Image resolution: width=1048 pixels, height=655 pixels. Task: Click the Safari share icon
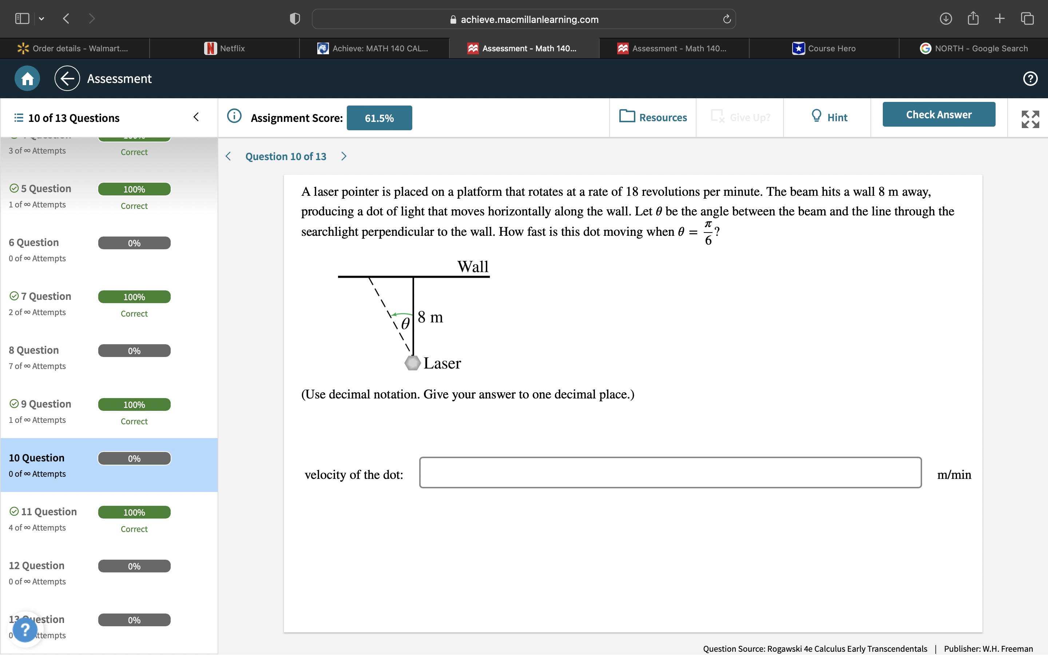pos(973,18)
